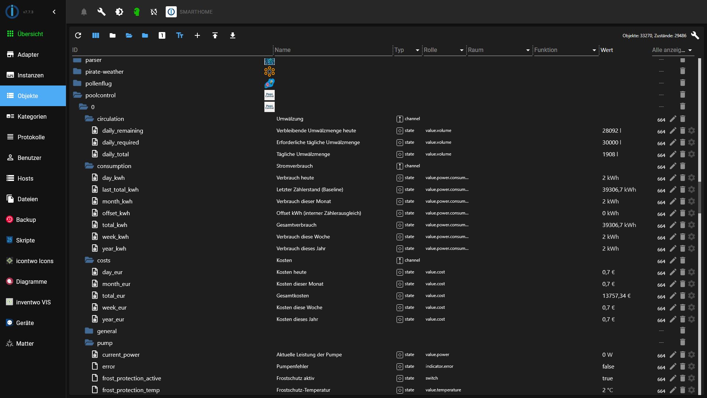This screenshot has width=707, height=398.
Task: Collapse the sidebar with the chevron arrow
Action: click(54, 12)
